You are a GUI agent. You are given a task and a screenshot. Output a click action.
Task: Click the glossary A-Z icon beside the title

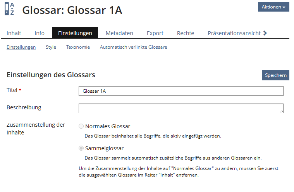point(10,9)
